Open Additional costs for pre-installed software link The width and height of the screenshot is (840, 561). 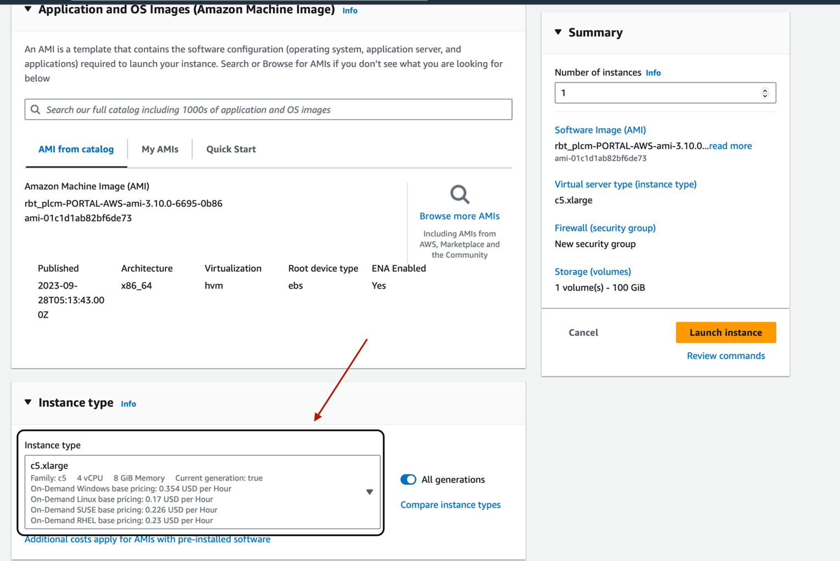coord(147,539)
